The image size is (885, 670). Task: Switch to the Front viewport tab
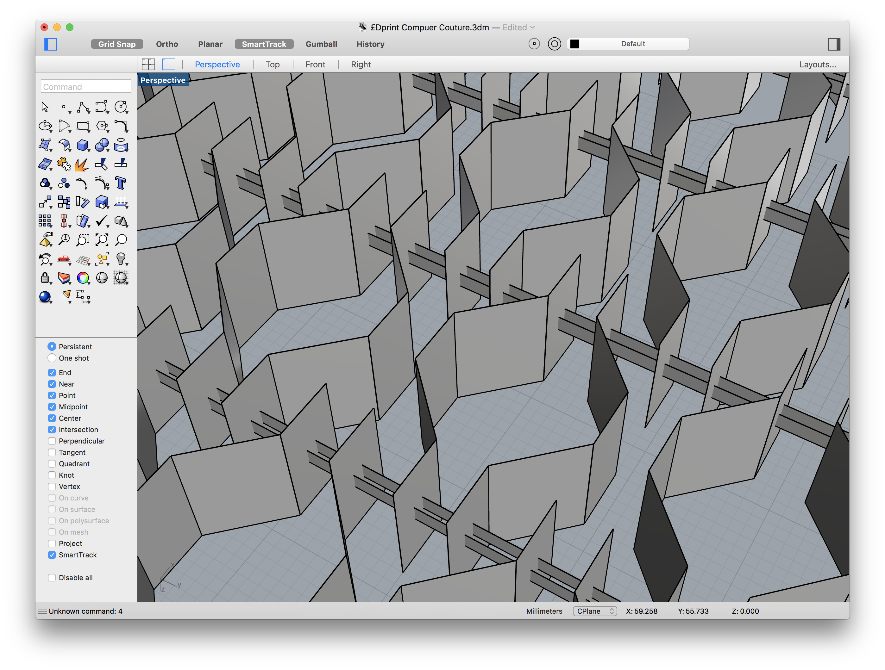315,64
